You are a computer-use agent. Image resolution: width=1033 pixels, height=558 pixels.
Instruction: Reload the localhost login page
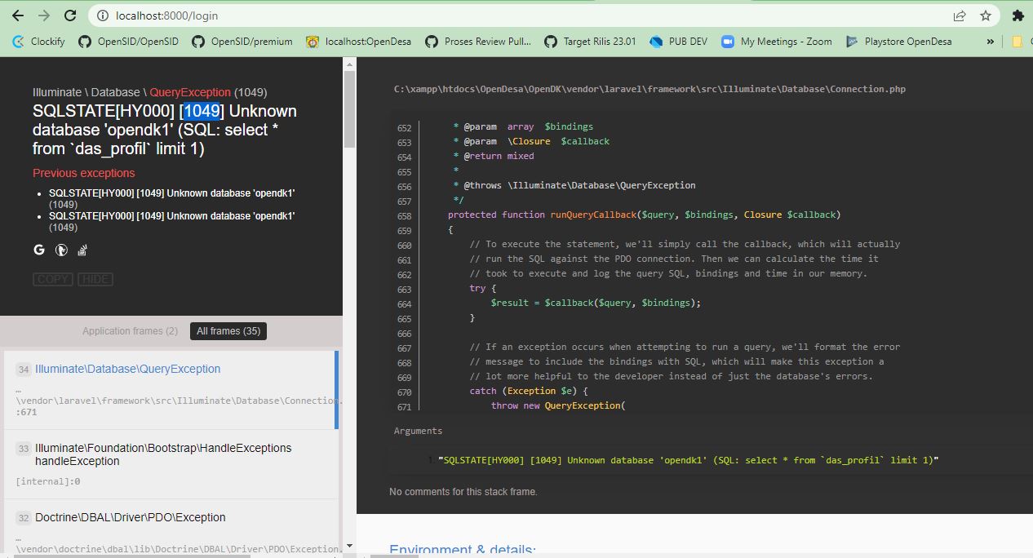[x=69, y=15]
